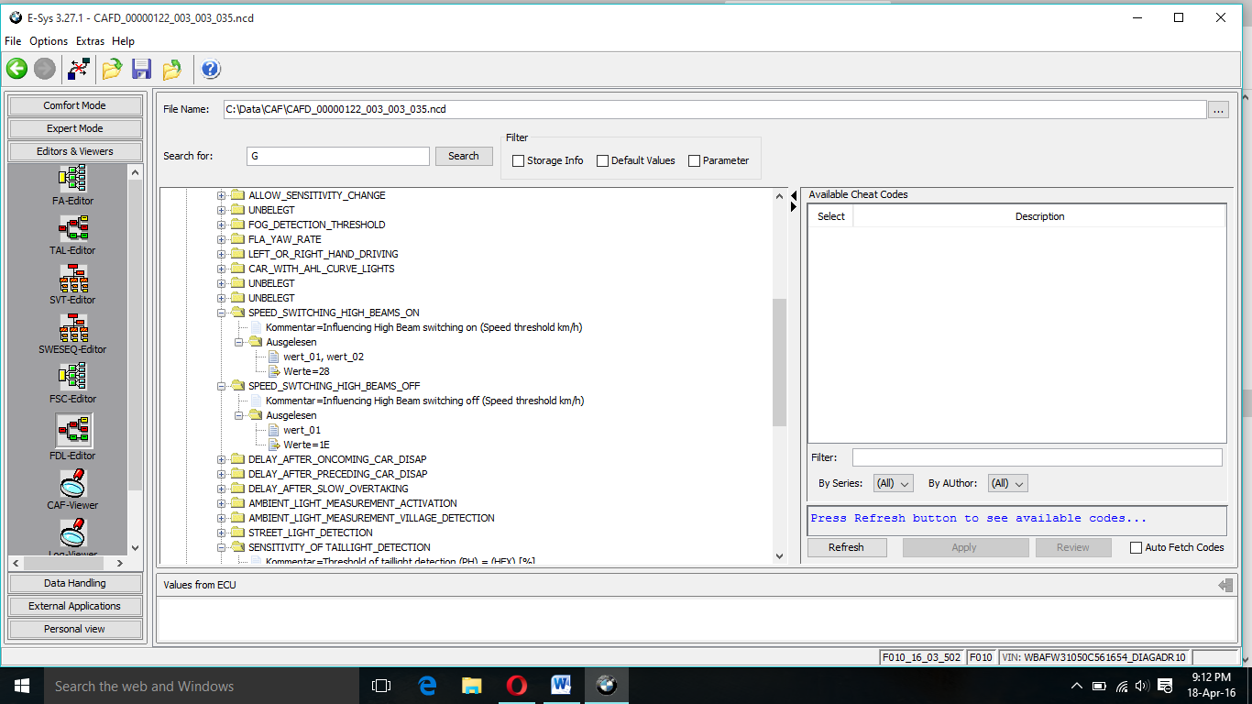The width and height of the screenshot is (1252, 704).
Task: Expand the FLA_YAW_RATE node
Action: (x=221, y=239)
